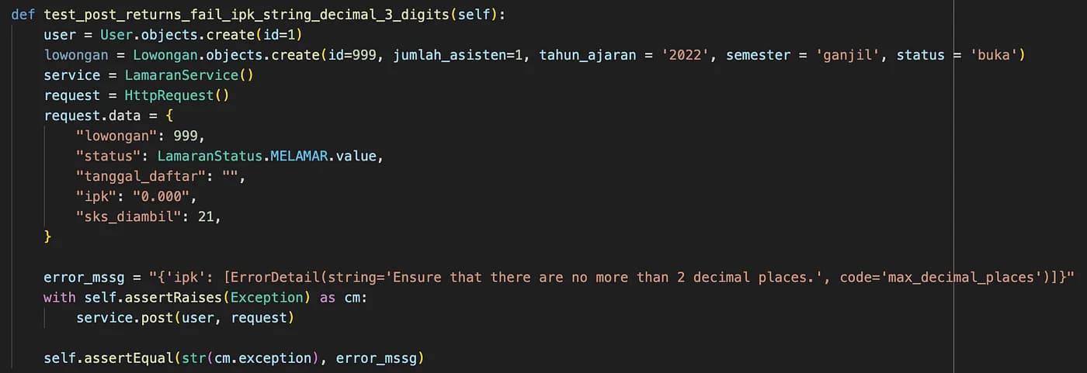Image resolution: width=1087 pixels, height=373 pixels.
Task: Place cursor on the def keyword
Action: click(23, 15)
